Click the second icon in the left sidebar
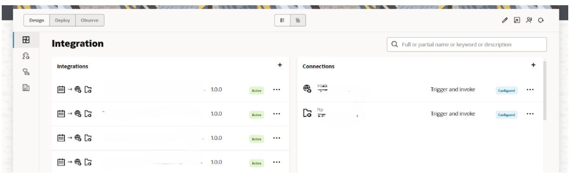Viewport: 570px width, 176px height. [26, 56]
